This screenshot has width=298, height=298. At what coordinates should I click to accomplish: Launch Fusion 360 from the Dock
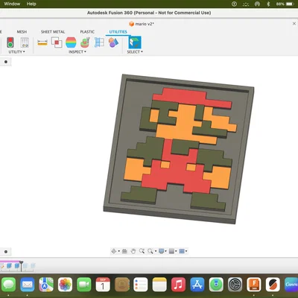[254, 285]
